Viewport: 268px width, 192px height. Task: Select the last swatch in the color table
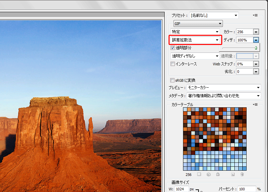pos(245,168)
